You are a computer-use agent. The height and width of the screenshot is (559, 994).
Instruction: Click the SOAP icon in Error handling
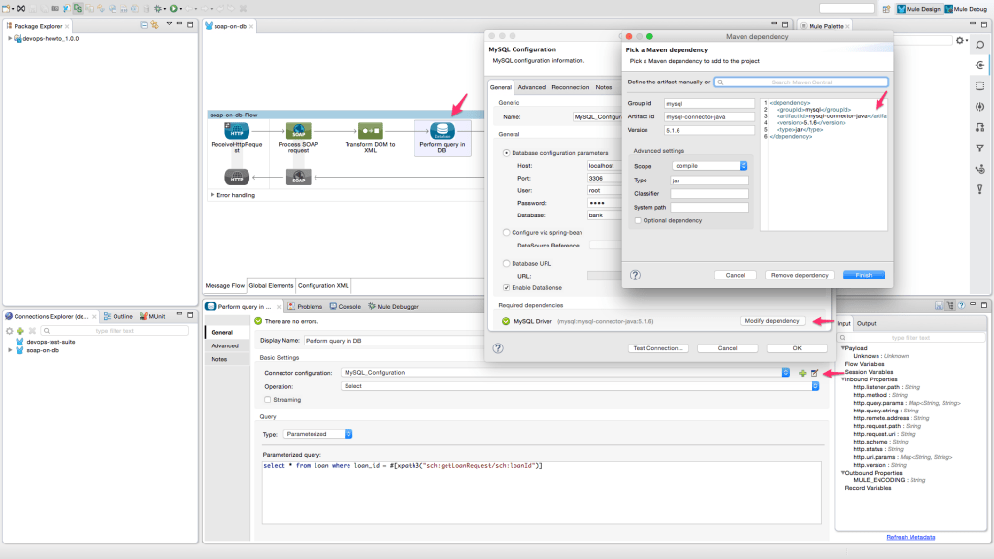pos(298,178)
